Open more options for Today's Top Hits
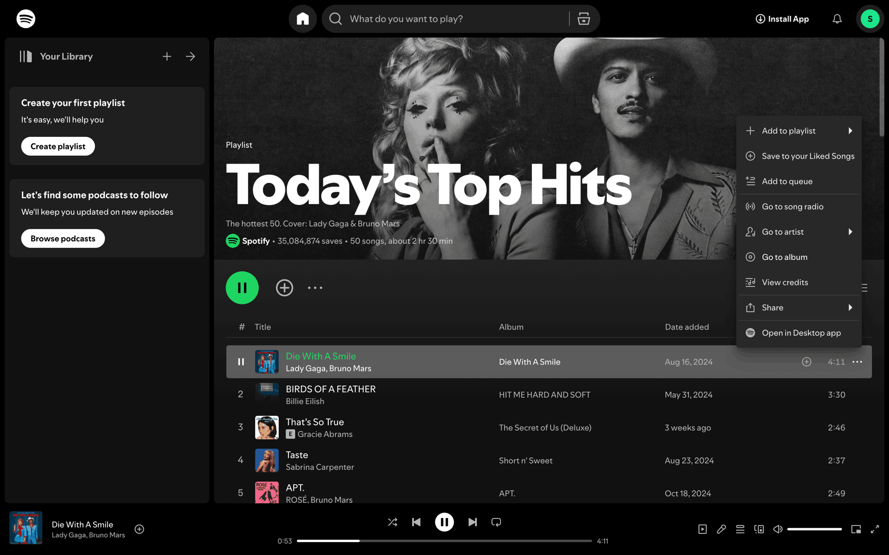889x555 pixels. coord(315,288)
